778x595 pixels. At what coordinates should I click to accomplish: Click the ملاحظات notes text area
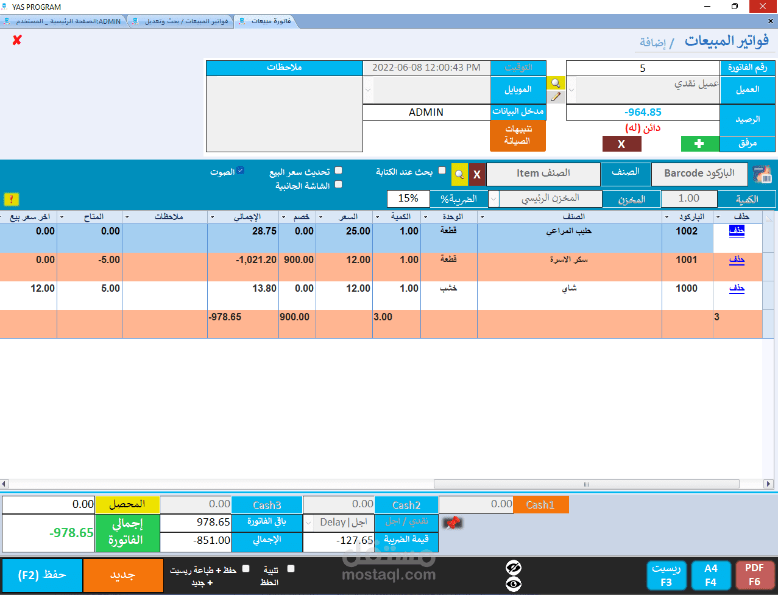285,114
